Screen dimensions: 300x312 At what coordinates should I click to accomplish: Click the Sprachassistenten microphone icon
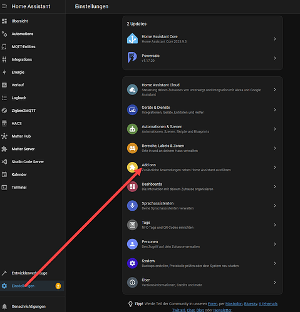pyautogui.click(x=132, y=206)
